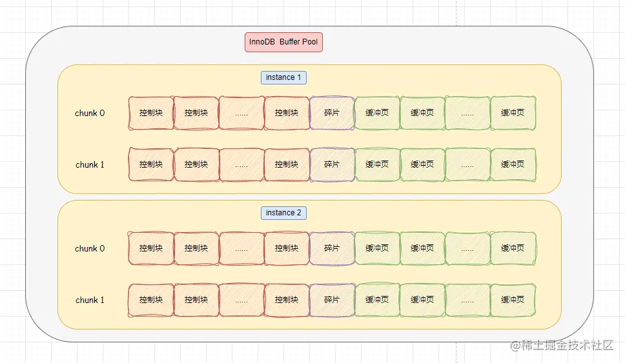Click red ellipsis block in instance 2 chunk 0
Viewport: 625px width, 363px height.
click(241, 248)
